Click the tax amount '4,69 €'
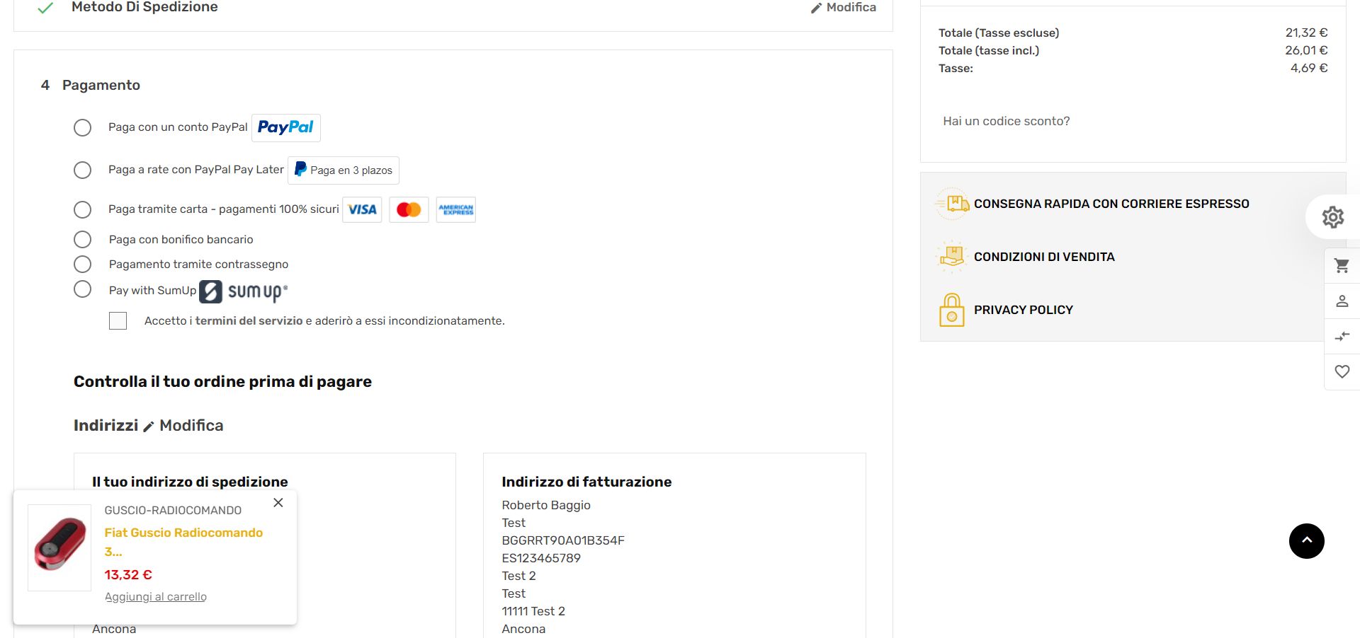Image resolution: width=1360 pixels, height=638 pixels. pos(1309,68)
